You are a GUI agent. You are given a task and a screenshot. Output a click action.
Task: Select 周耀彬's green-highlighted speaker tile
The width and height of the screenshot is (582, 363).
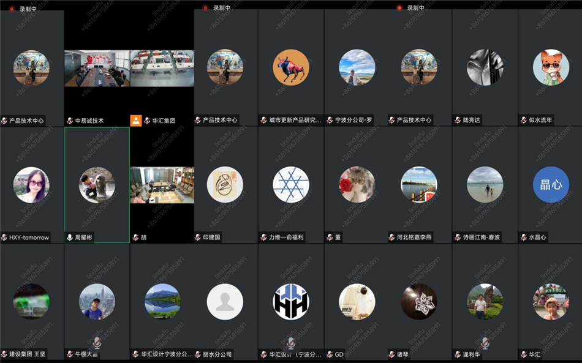pos(96,181)
